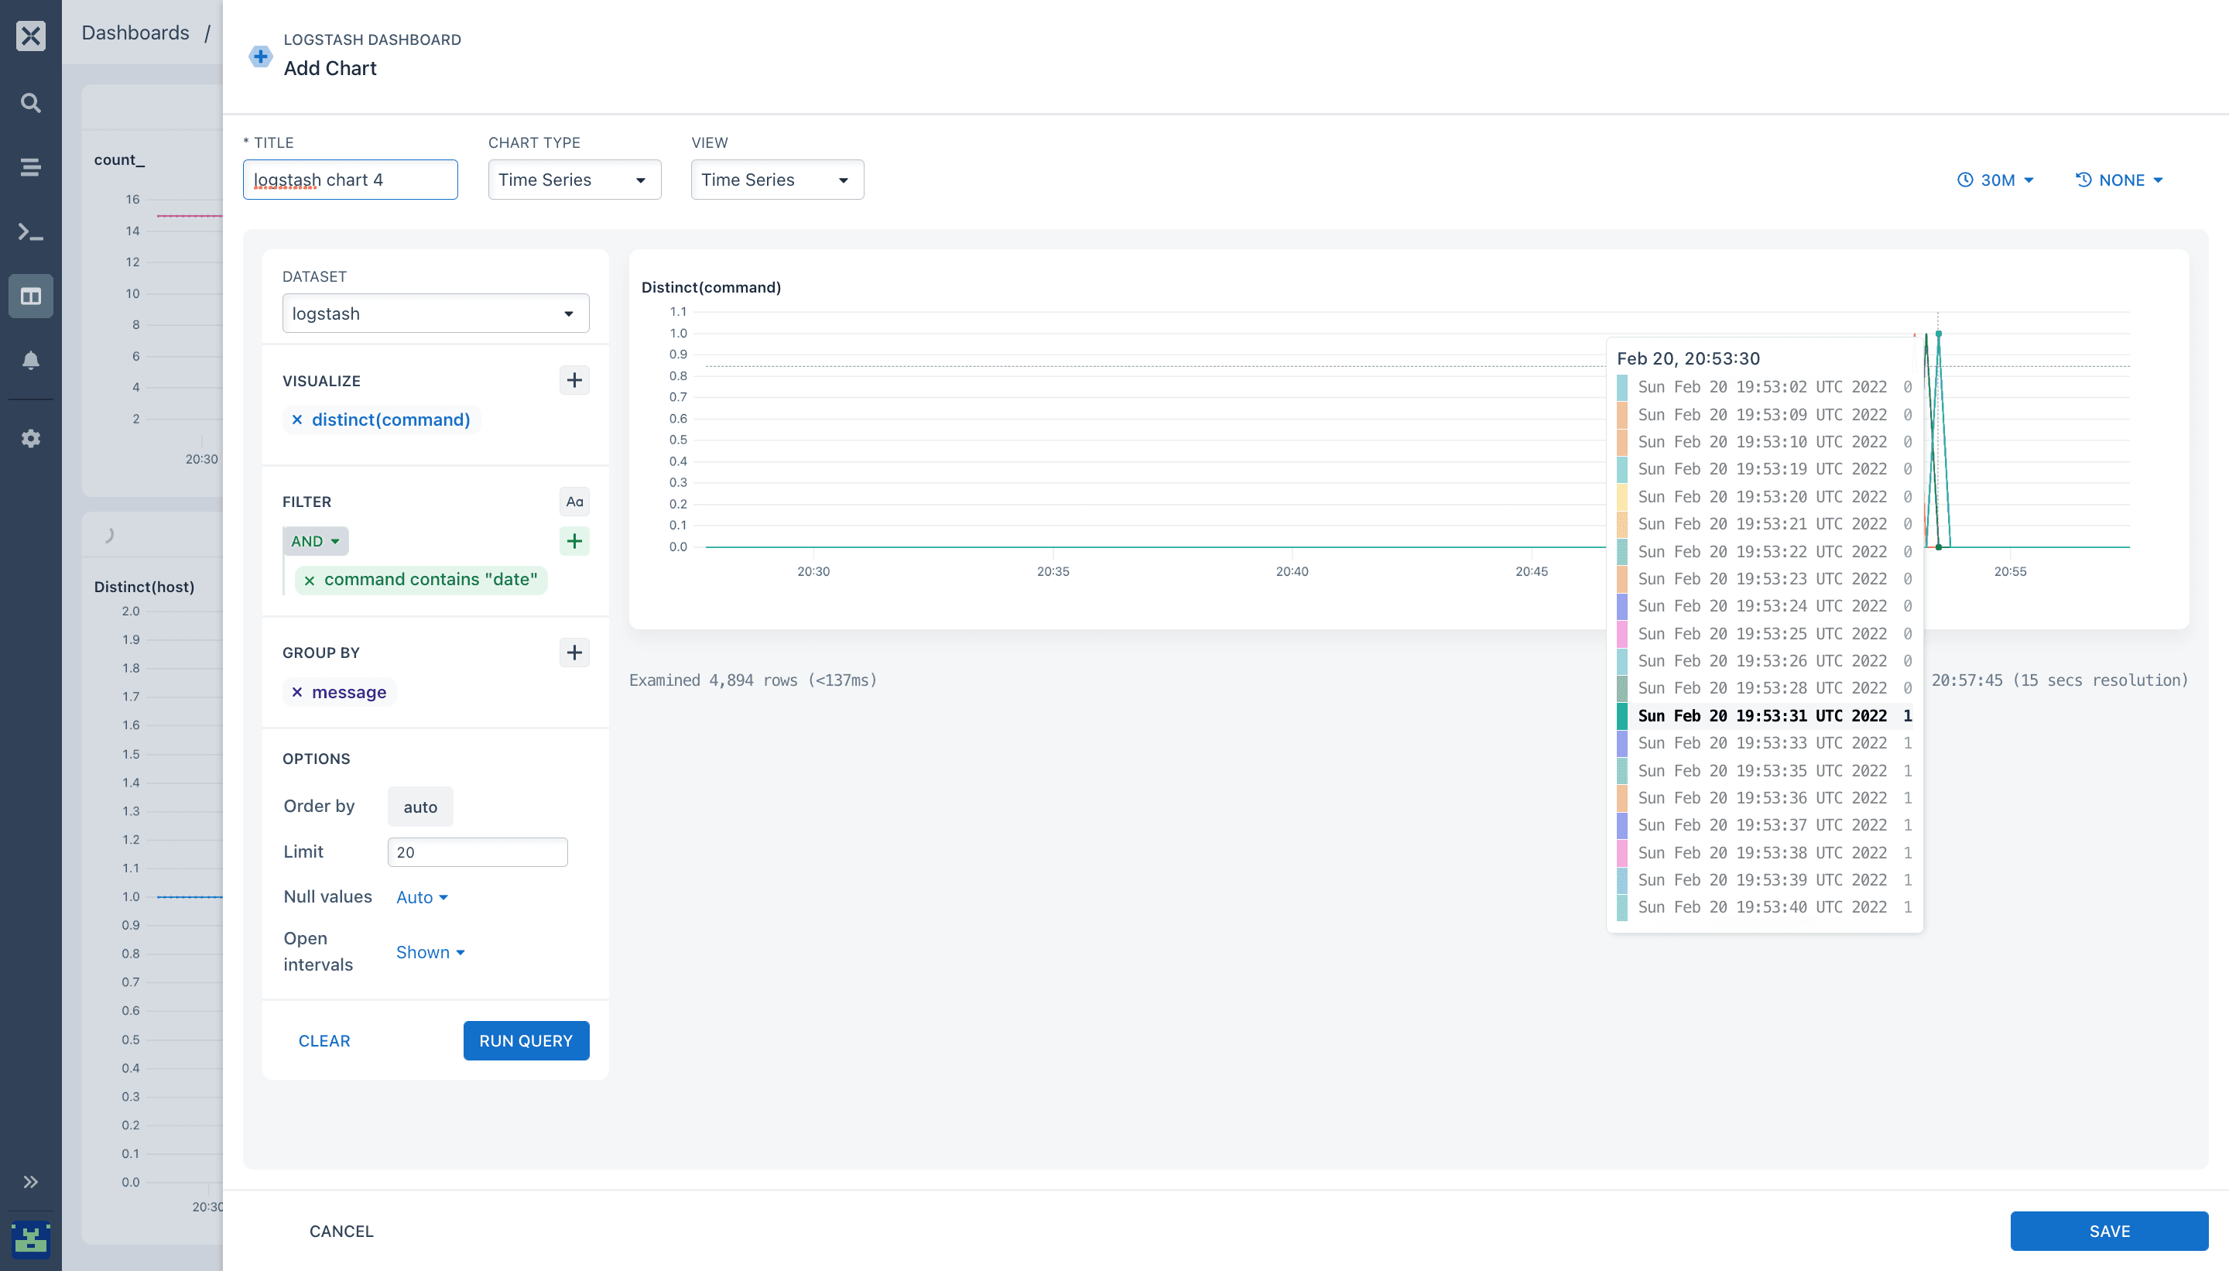The height and width of the screenshot is (1271, 2229).
Task: Toggle the Order by auto option
Action: tap(419, 807)
